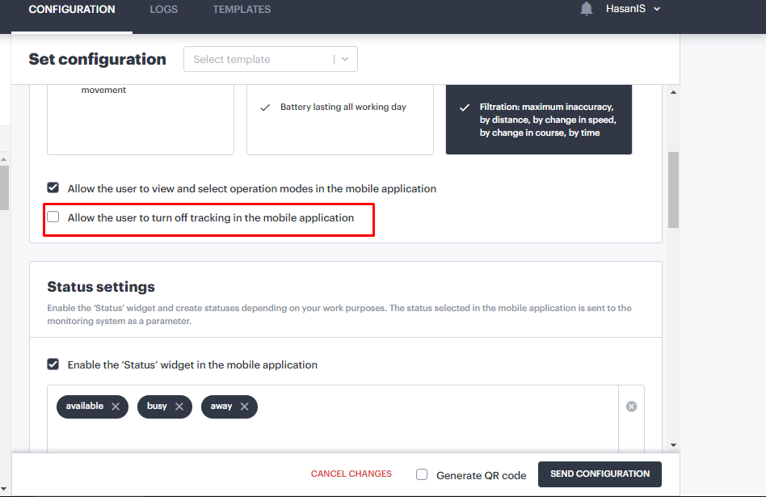
Task: Disable the 'Status' widget checkbox
Action: (x=53, y=364)
